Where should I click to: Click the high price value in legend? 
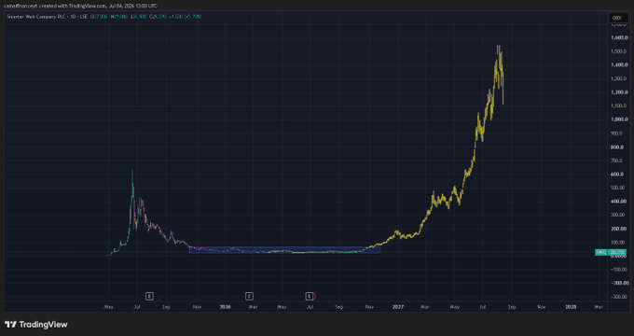(121, 17)
